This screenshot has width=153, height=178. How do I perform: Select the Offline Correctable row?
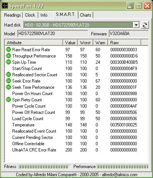tap(76, 144)
